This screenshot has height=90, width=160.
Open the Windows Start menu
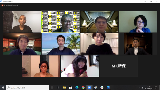tap(3, 87)
